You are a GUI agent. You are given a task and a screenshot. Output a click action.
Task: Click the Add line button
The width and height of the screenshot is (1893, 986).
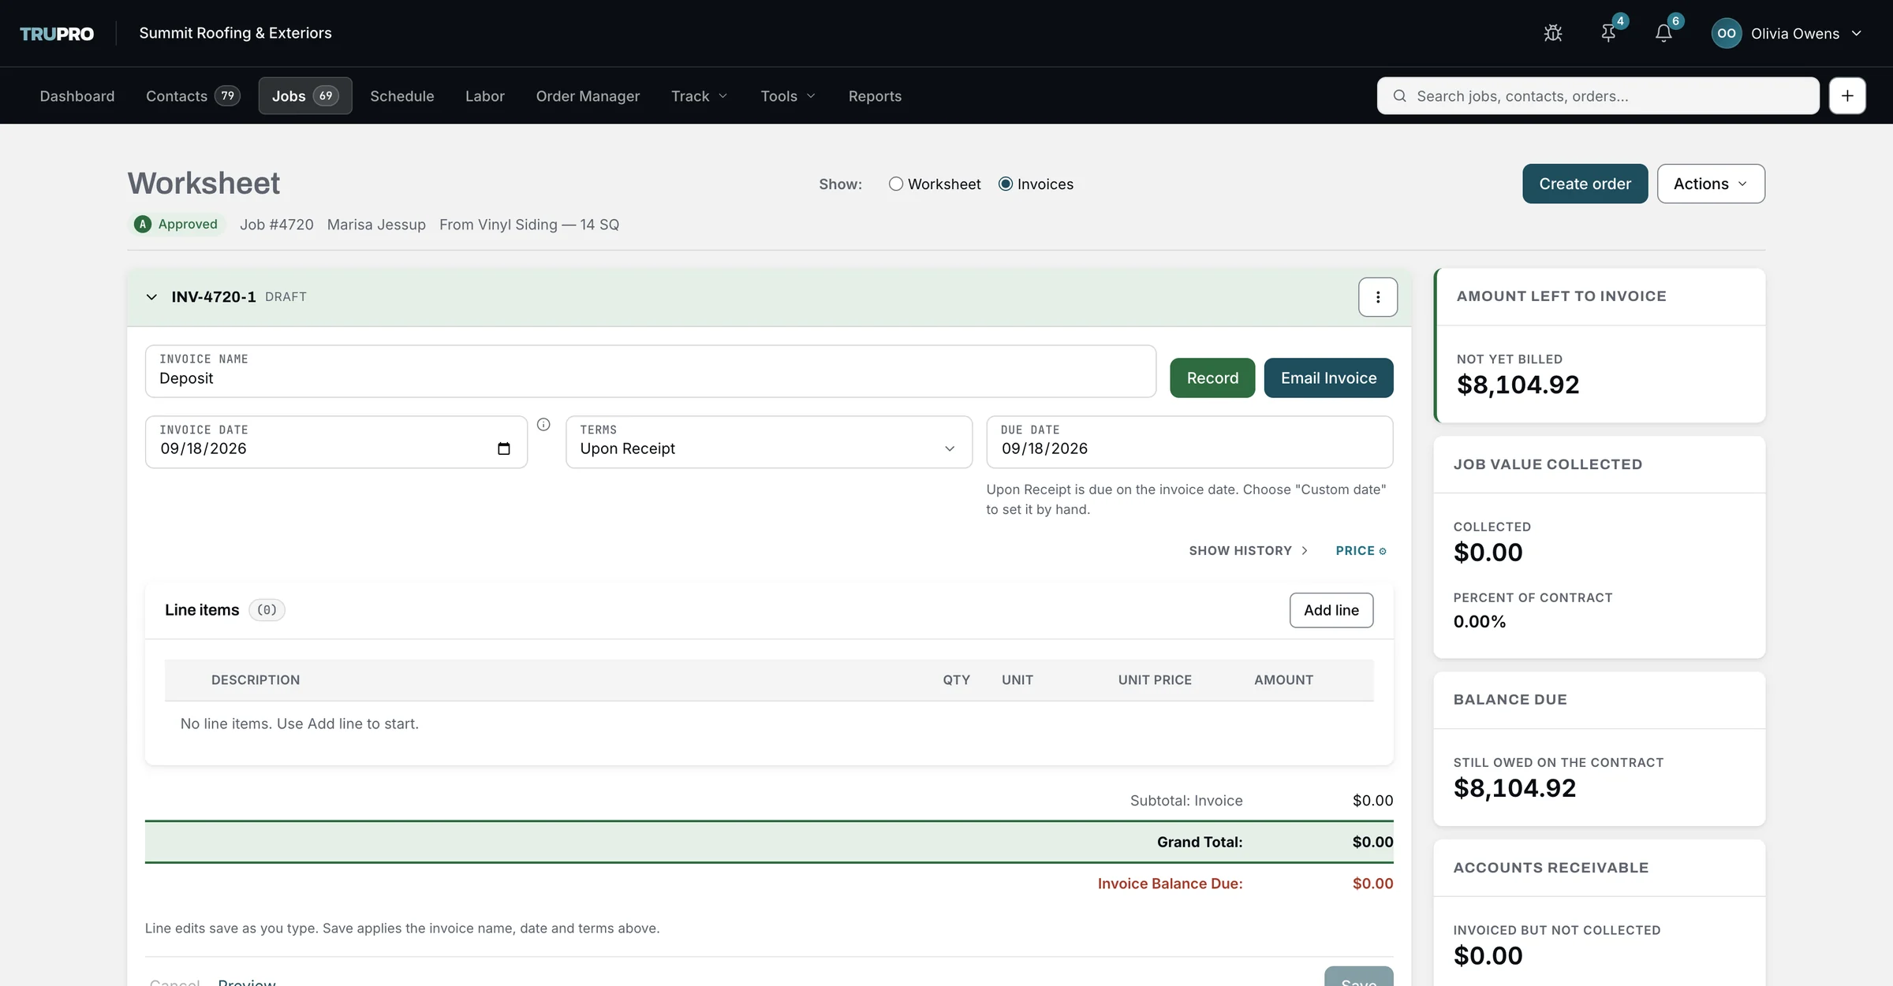tap(1331, 610)
